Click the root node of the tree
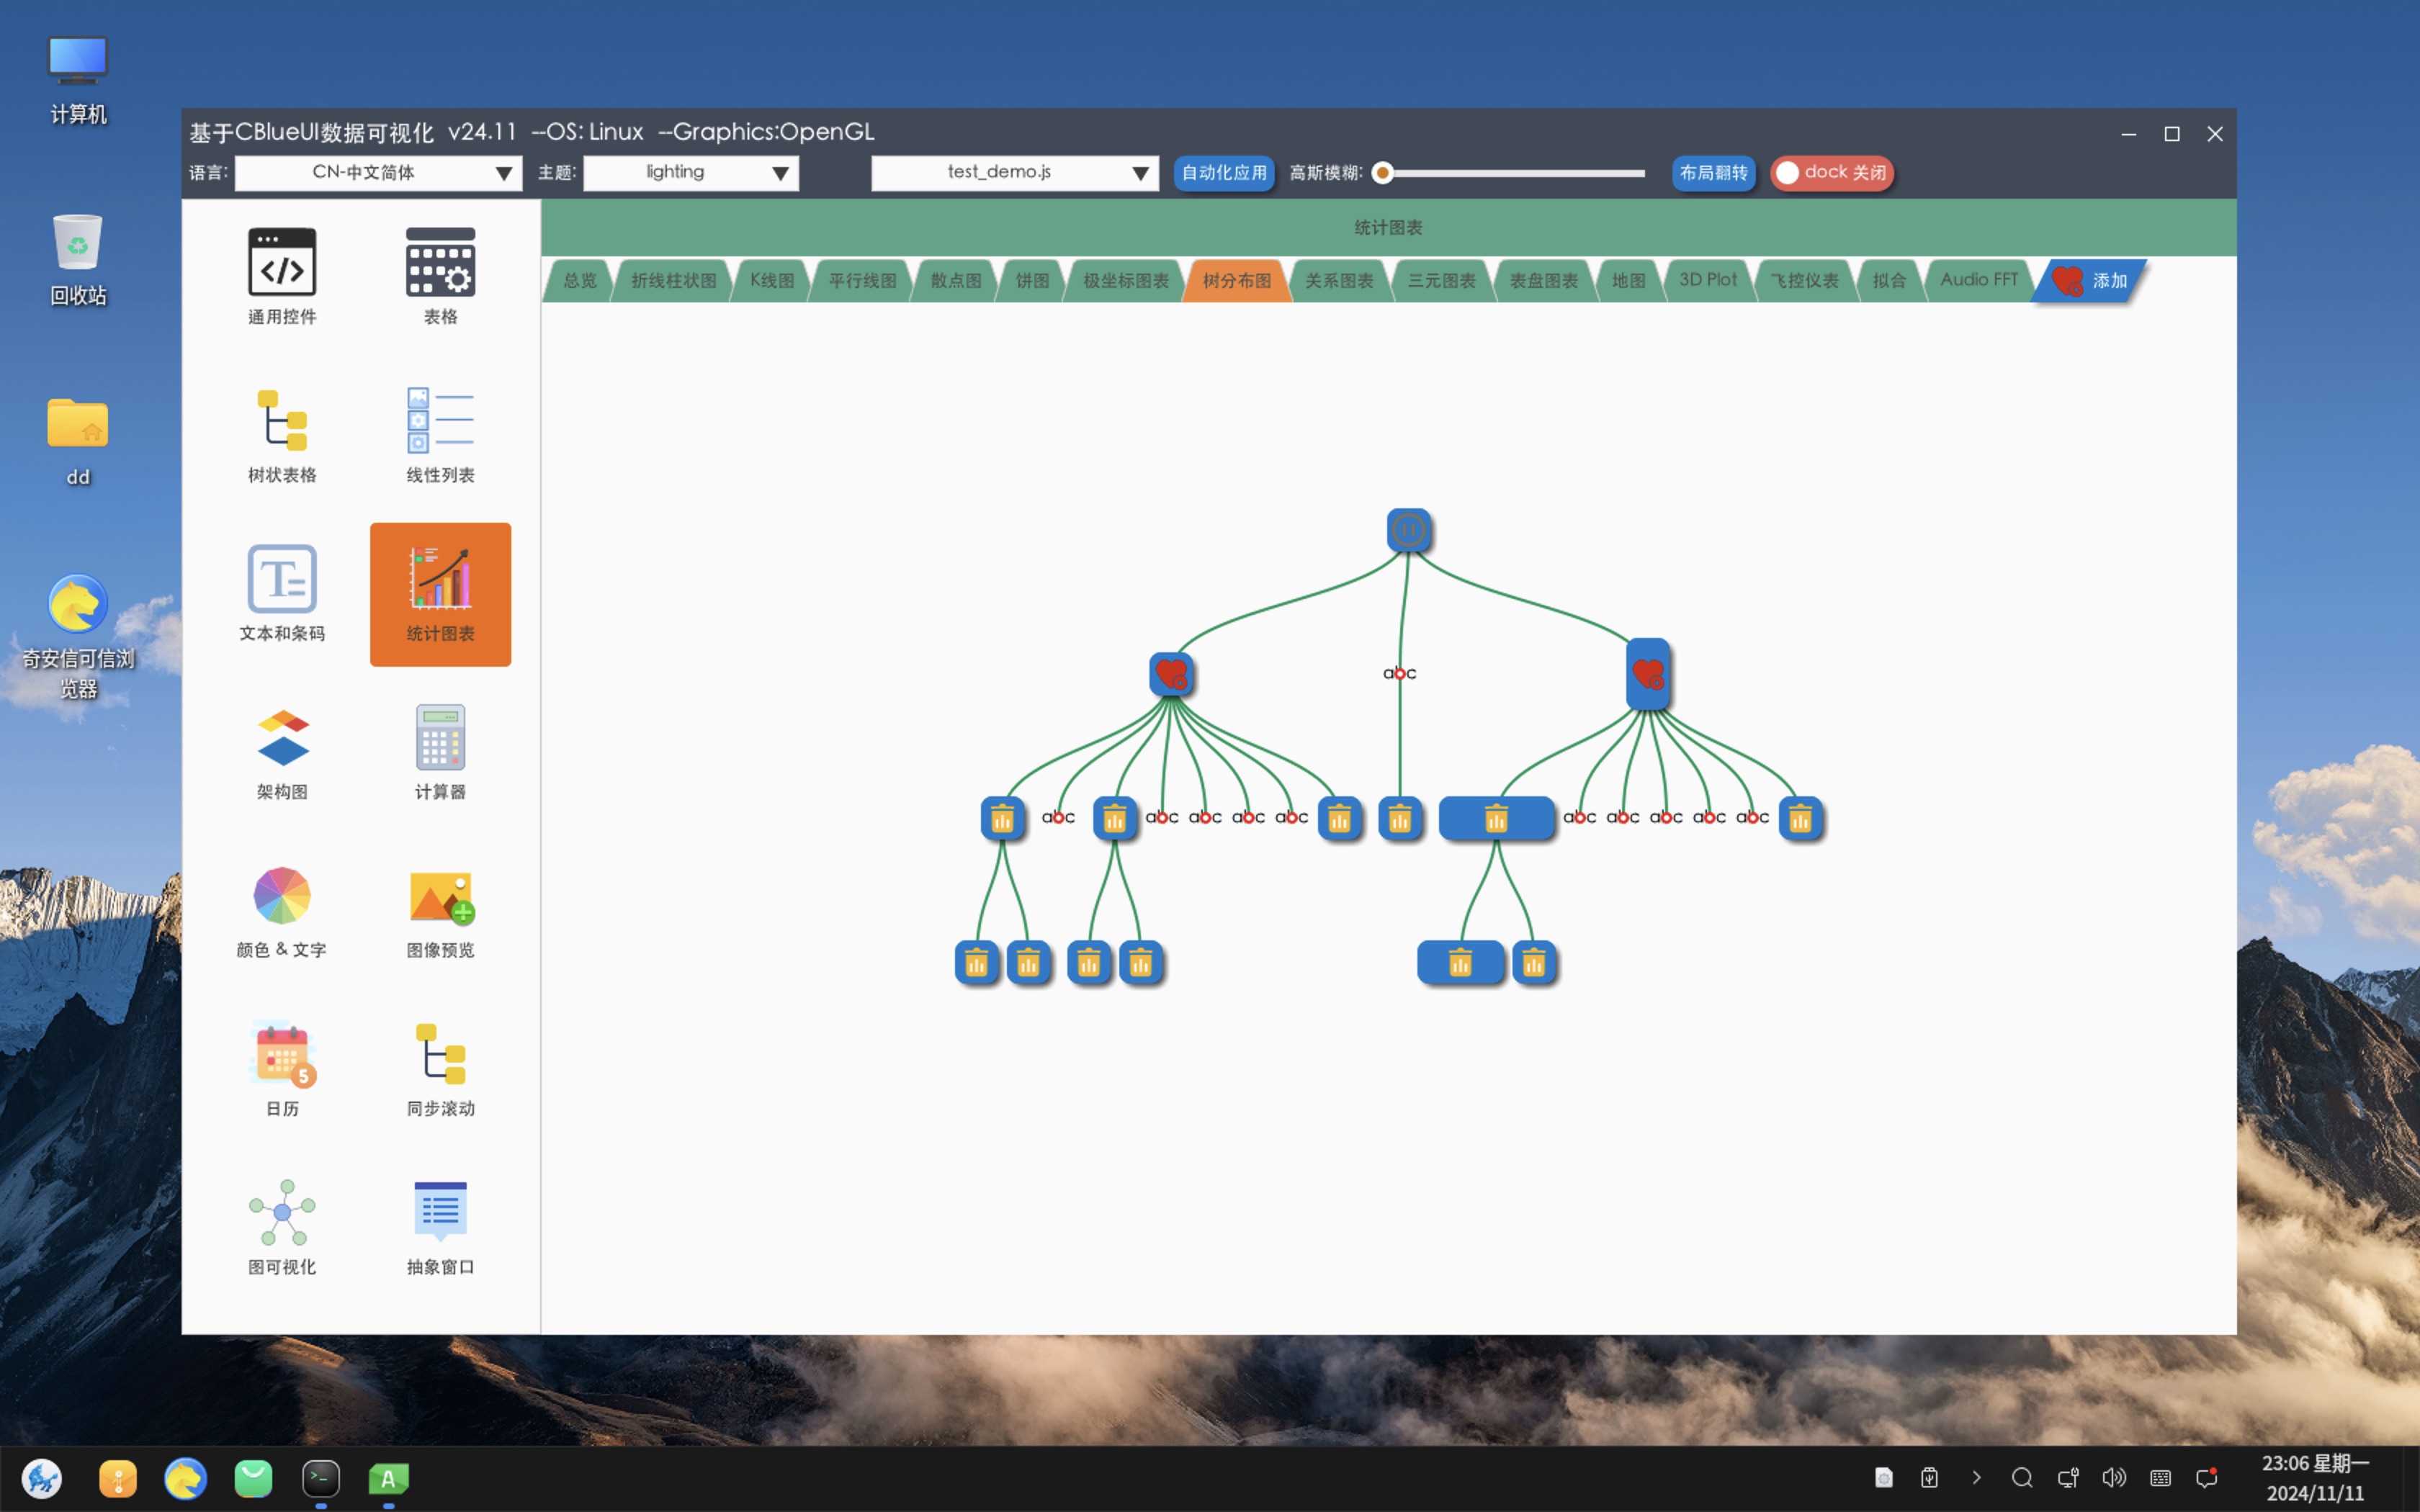The image size is (2420, 1512). (x=1408, y=530)
